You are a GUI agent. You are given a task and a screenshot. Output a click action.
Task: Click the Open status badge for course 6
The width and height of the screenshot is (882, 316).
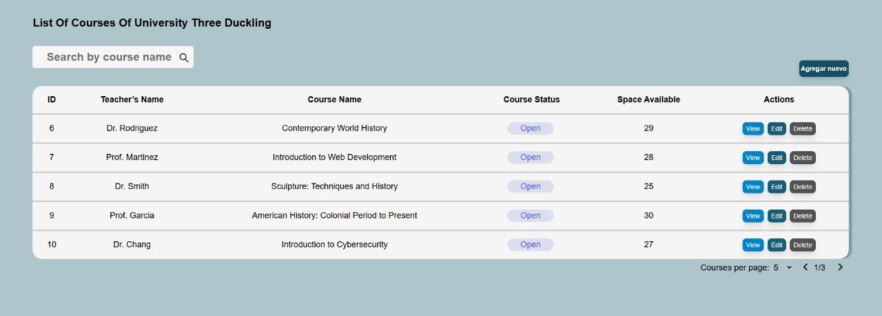click(x=531, y=128)
